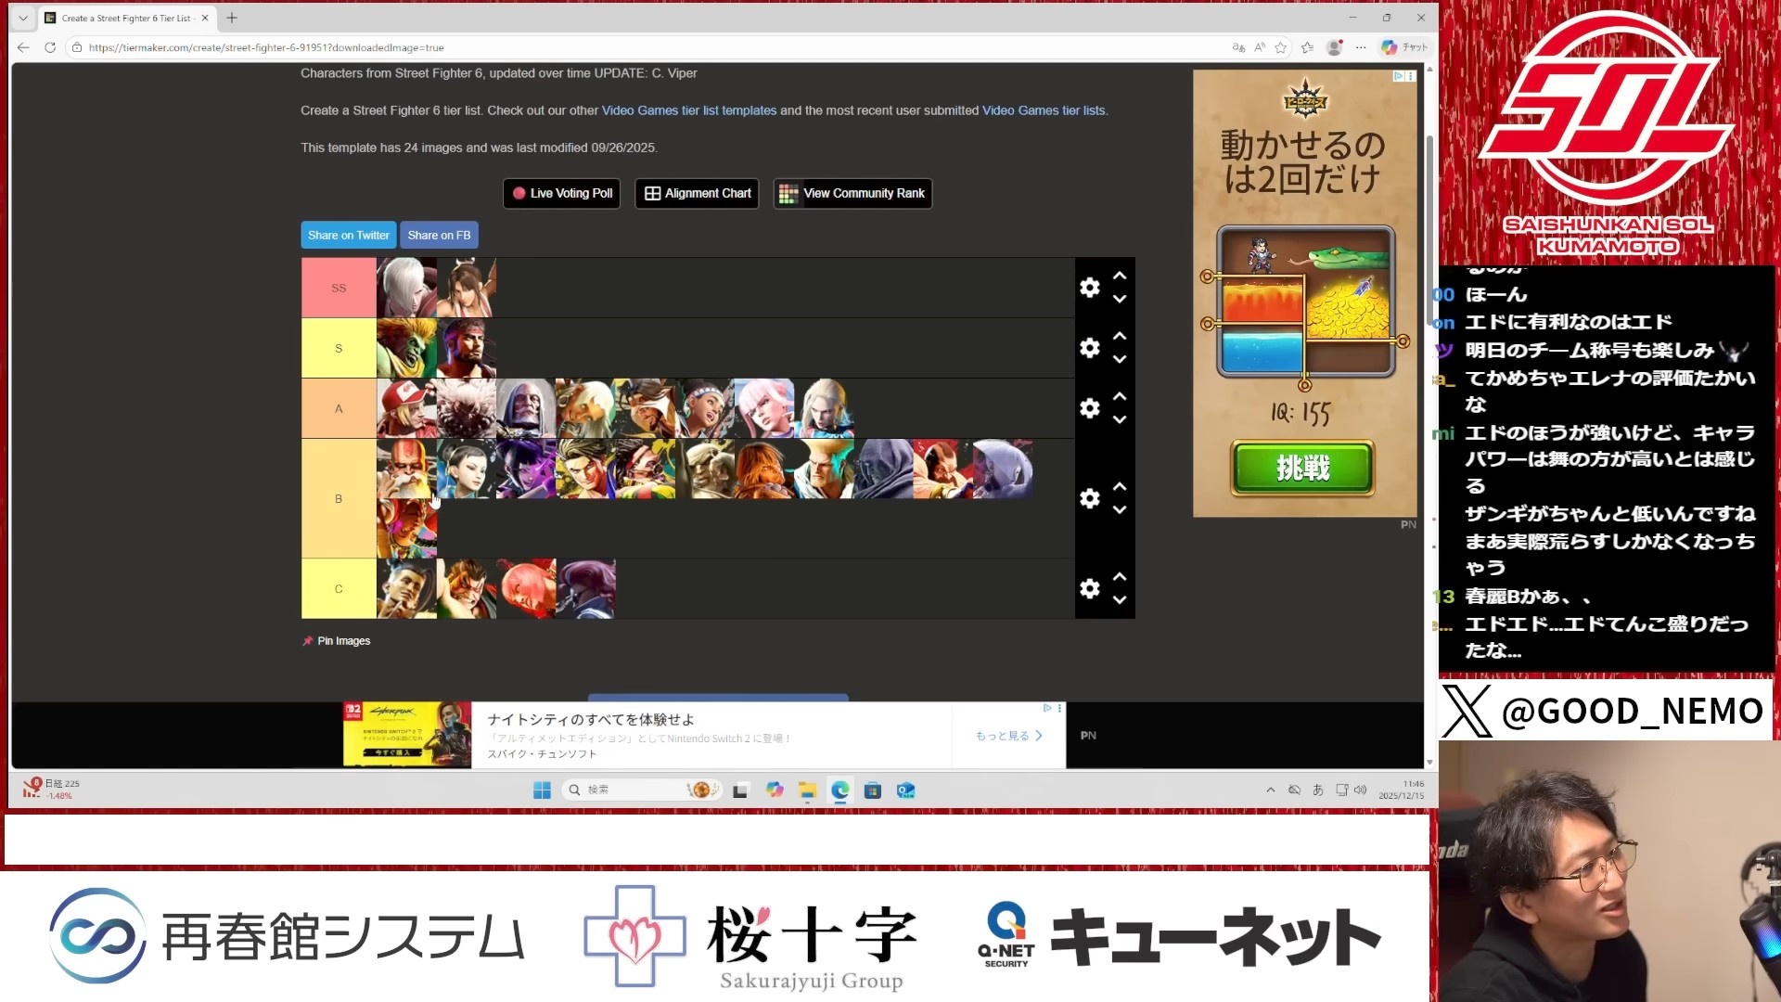This screenshot has height=1002, width=1781.
Task: Open settings gear for A tier row
Action: (x=1089, y=408)
